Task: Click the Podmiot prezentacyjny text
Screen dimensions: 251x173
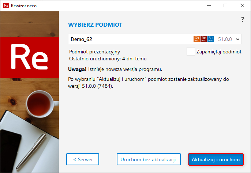Action: pos(95,52)
